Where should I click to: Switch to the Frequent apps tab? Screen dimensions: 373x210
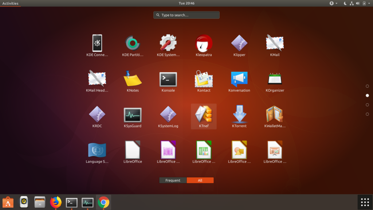pyautogui.click(x=173, y=180)
